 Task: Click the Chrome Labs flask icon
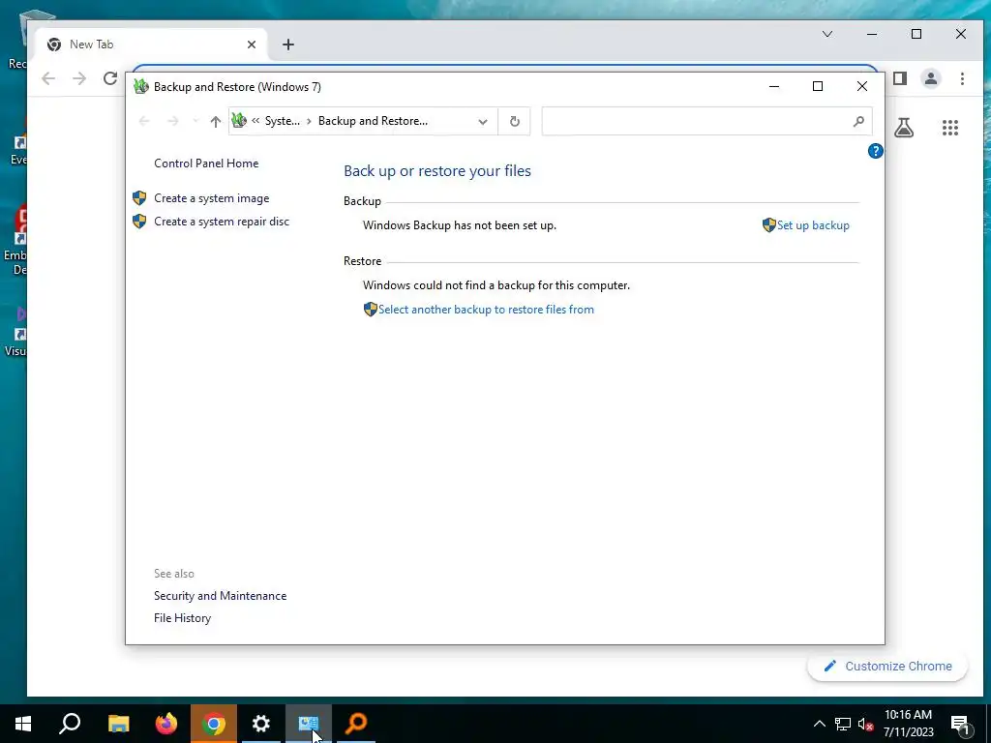[904, 128]
